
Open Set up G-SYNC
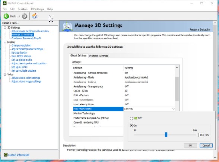[x=19, y=67]
